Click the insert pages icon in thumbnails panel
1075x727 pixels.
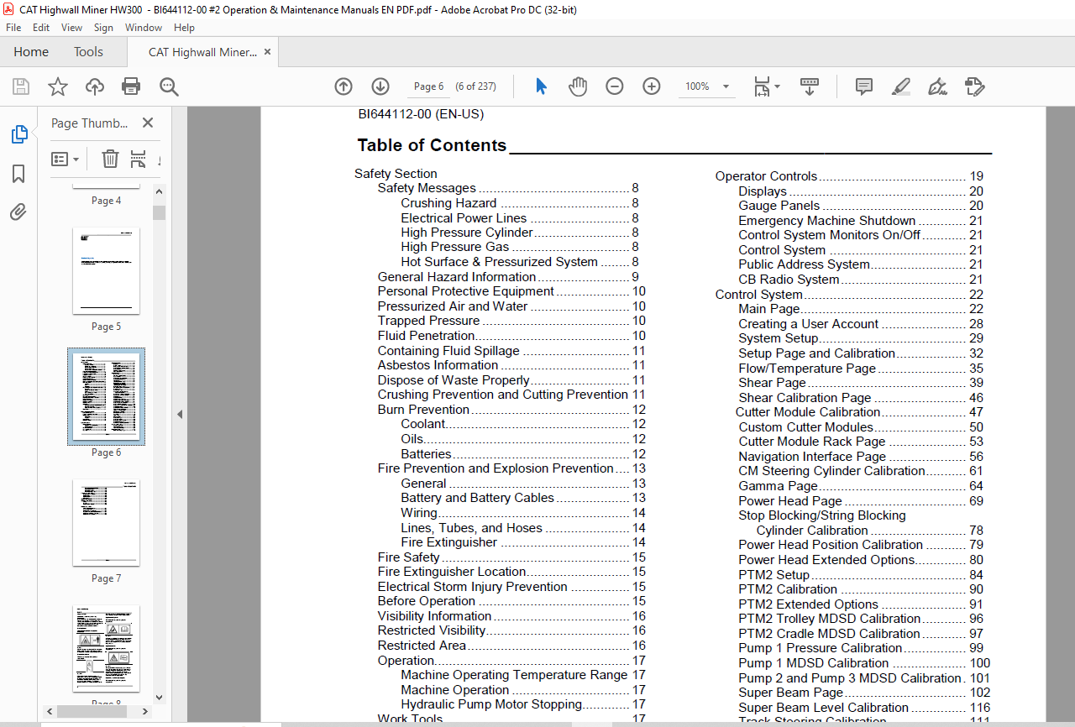click(x=138, y=159)
